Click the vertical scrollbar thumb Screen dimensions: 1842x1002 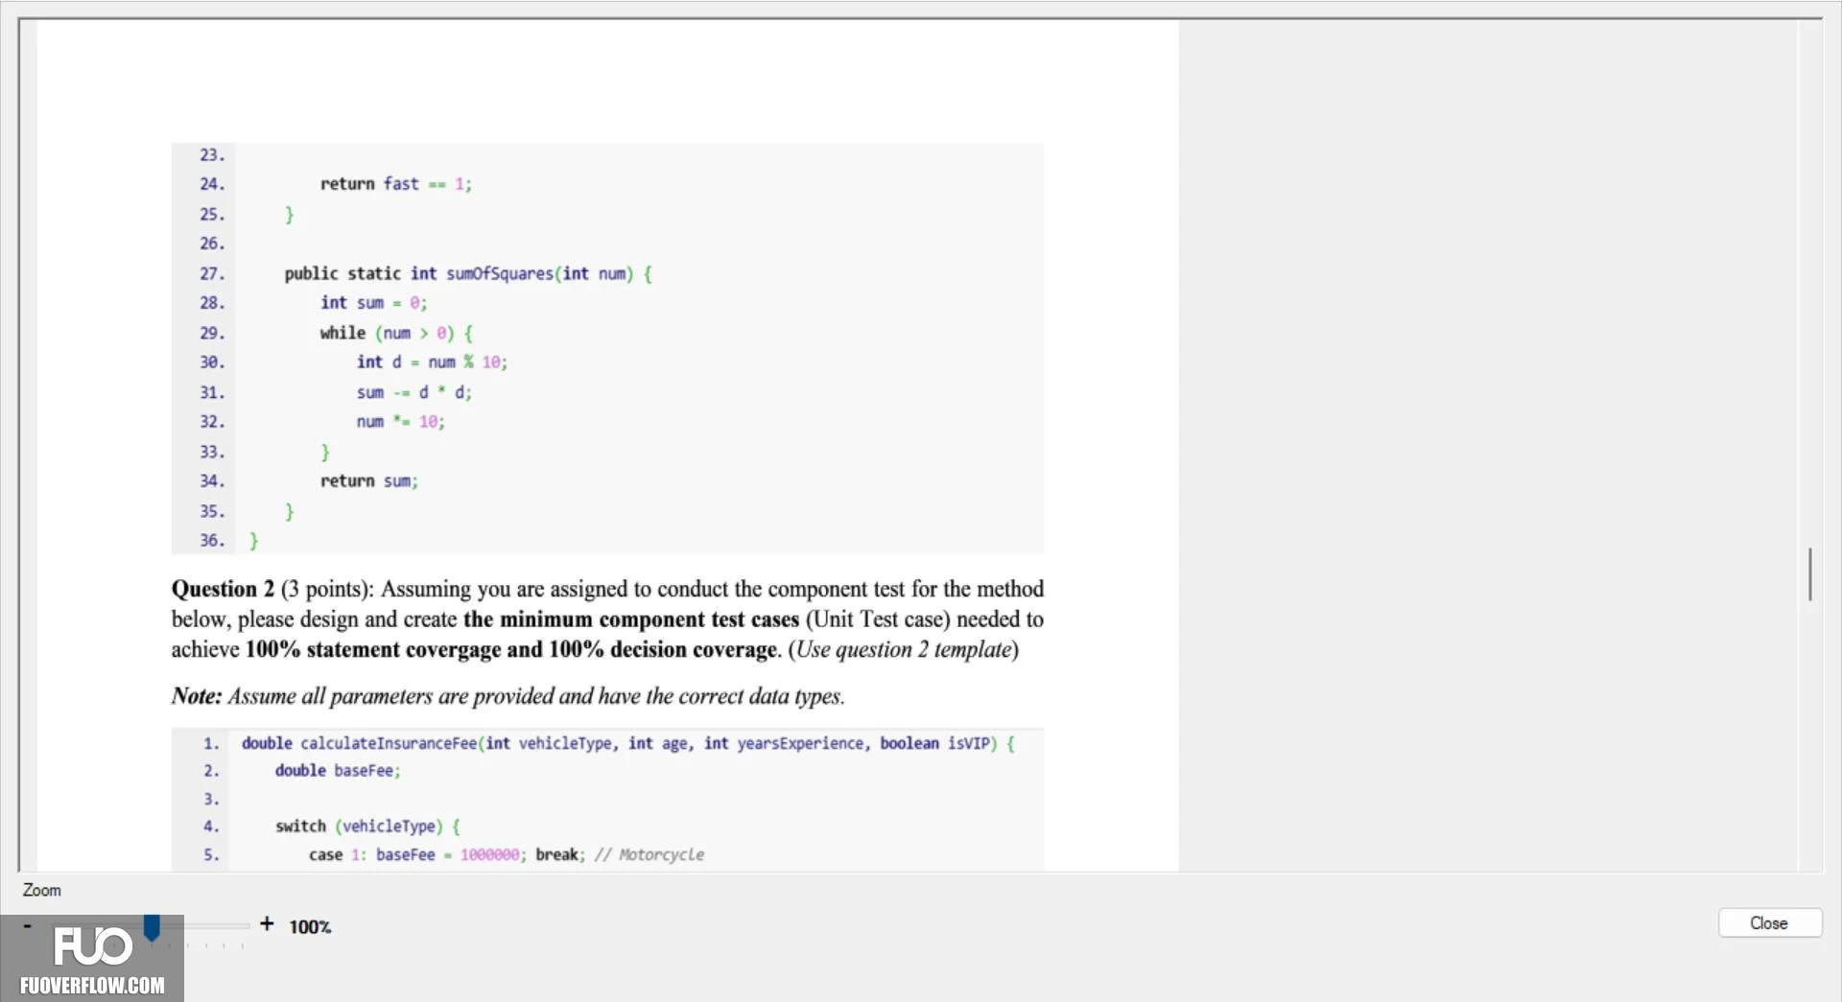1809,574
